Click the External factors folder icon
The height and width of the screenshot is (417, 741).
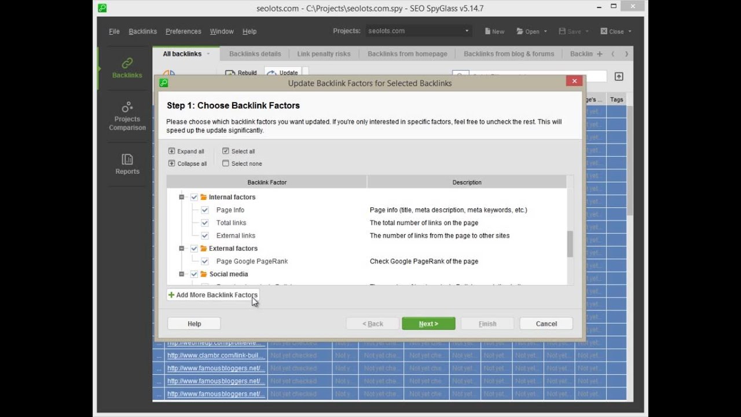point(204,248)
